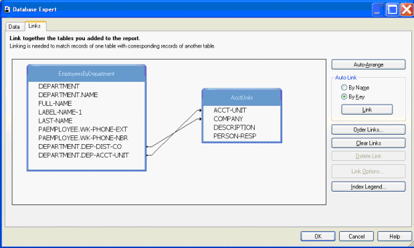Screen dimensions: 414x248
Task: Open the Order Links dialog
Action: tap(369, 129)
